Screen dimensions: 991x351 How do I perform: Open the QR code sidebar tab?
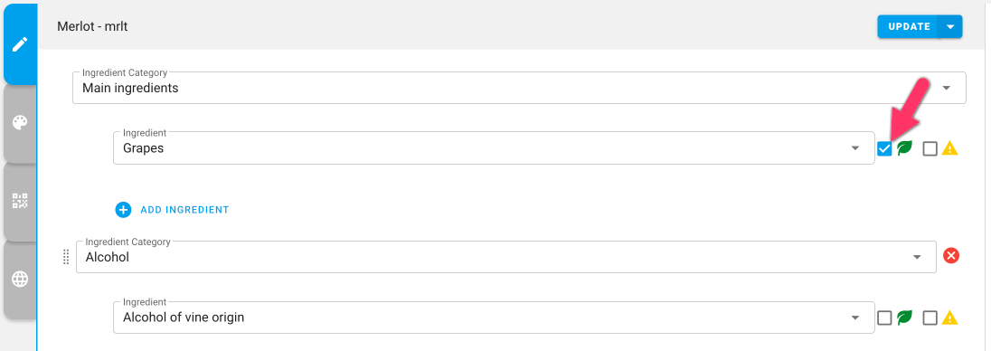[20, 201]
